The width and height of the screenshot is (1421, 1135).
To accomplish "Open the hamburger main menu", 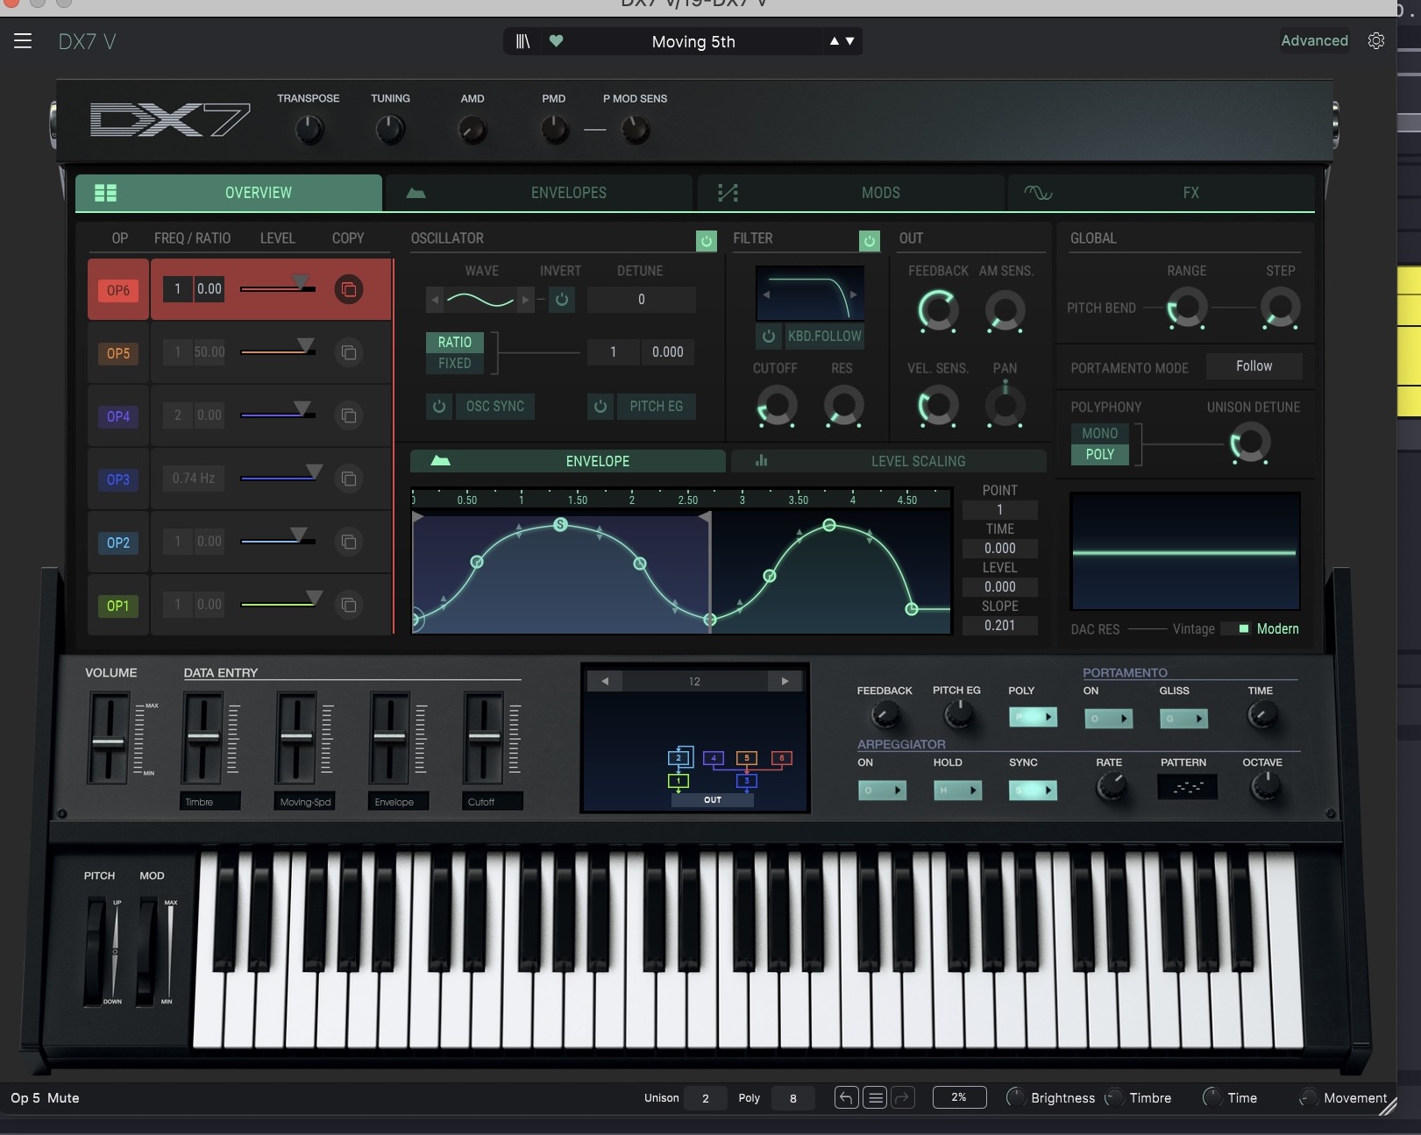I will (23, 41).
